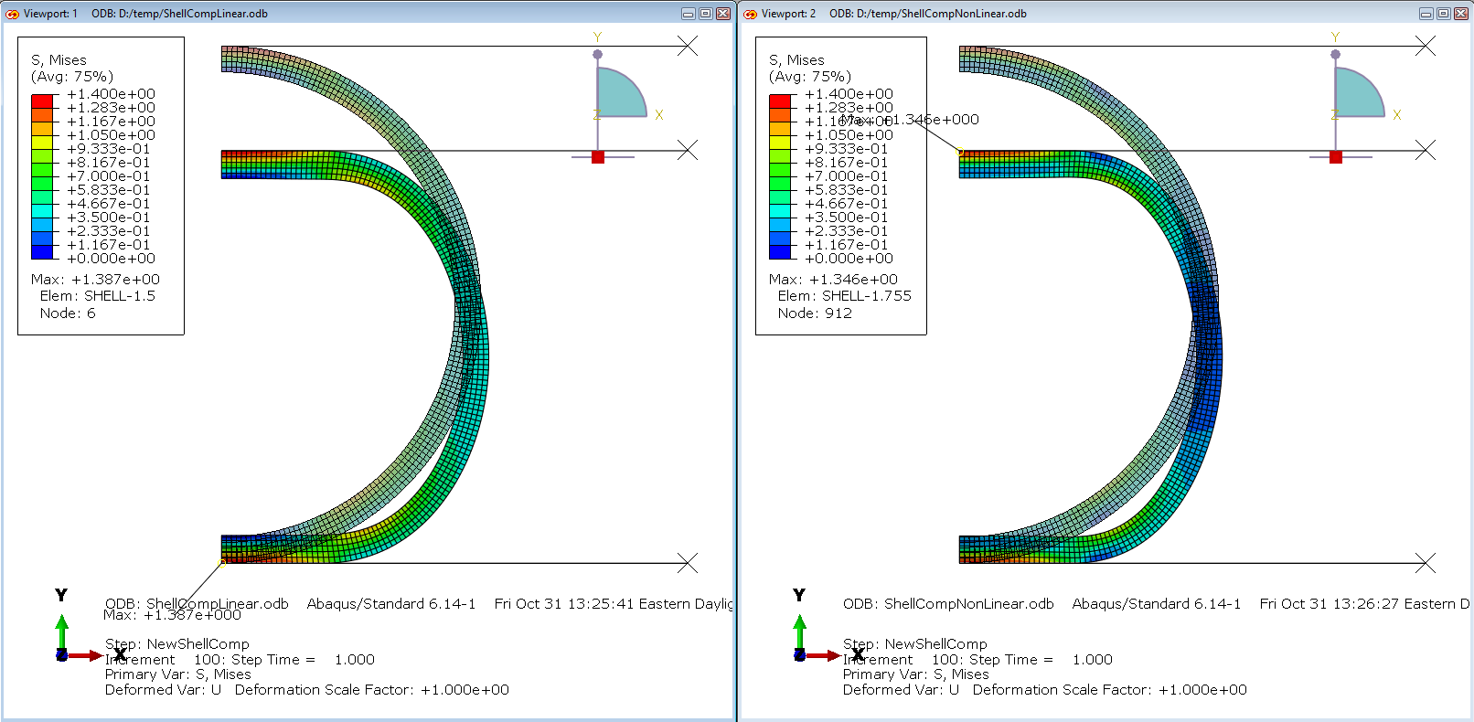Click 'ODB: ShellCompLinear.odb' in Viewport 1 state block
The image size is (1474, 722).
tap(197, 604)
